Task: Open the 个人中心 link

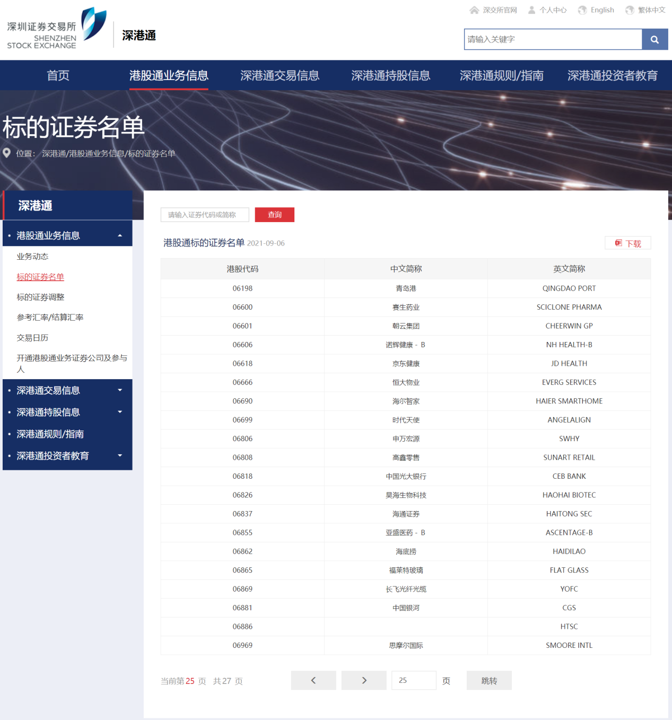Action: point(553,10)
